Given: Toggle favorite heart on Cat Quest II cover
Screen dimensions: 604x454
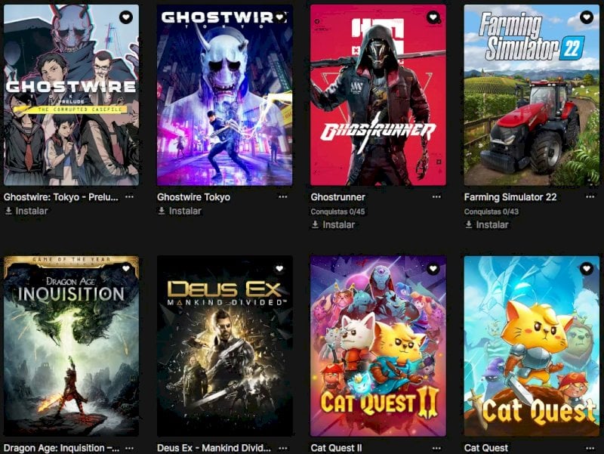Looking at the screenshot, I should pyautogui.click(x=433, y=268).
